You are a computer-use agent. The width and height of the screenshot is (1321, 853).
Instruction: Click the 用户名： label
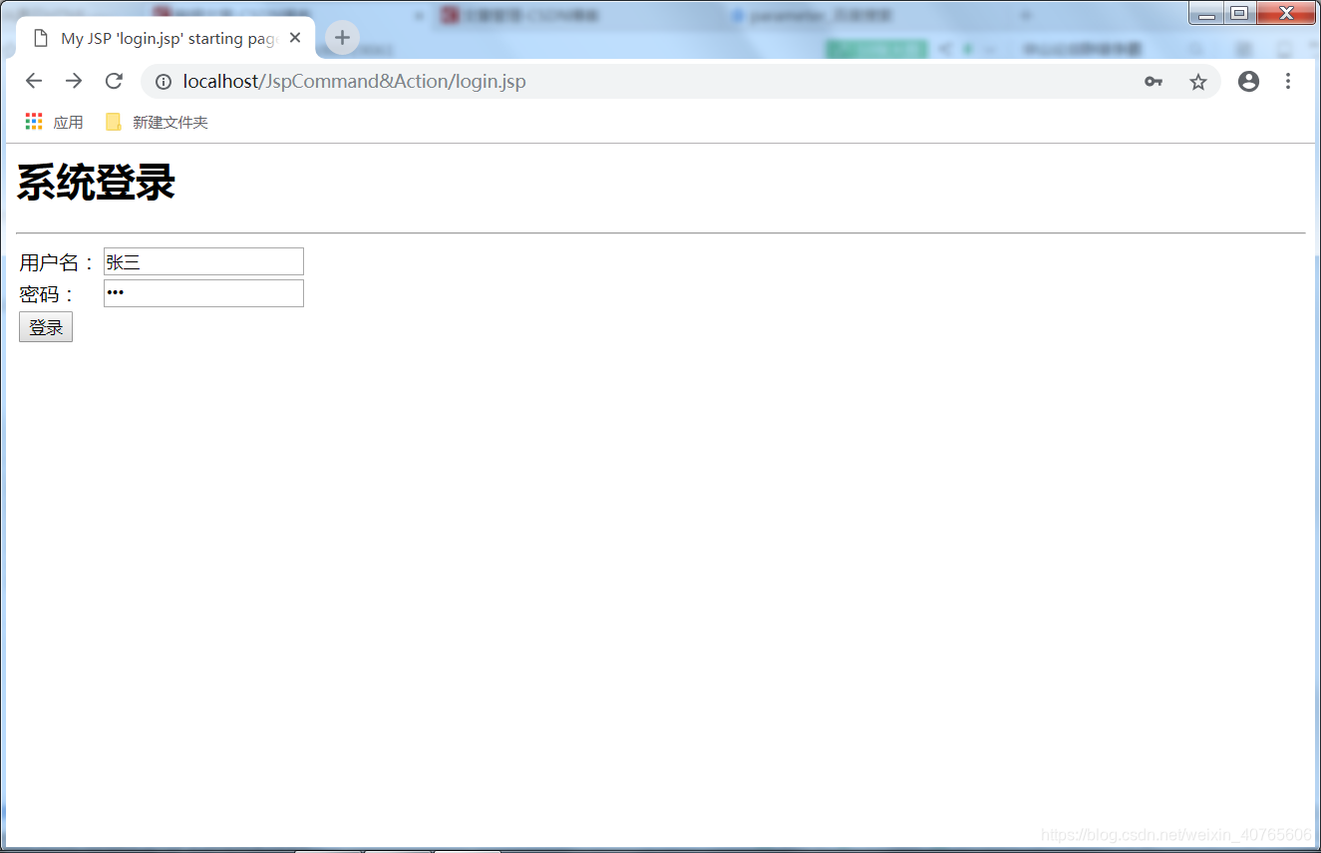(x=58, y=262)
